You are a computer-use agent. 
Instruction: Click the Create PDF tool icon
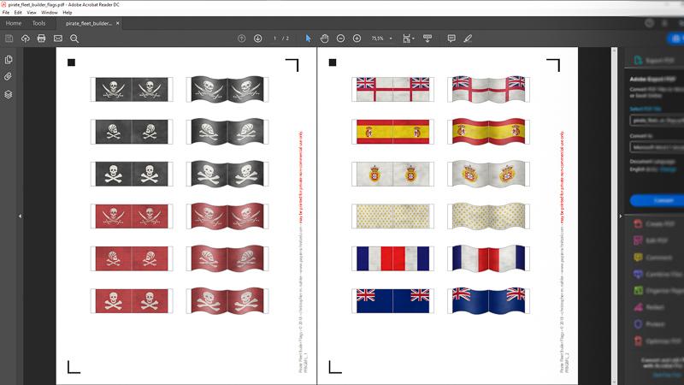tap(638, 223)
